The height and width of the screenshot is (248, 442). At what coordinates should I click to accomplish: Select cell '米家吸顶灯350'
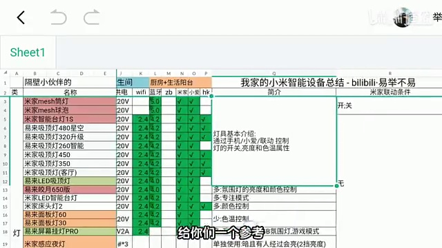(x=70, y=164)
